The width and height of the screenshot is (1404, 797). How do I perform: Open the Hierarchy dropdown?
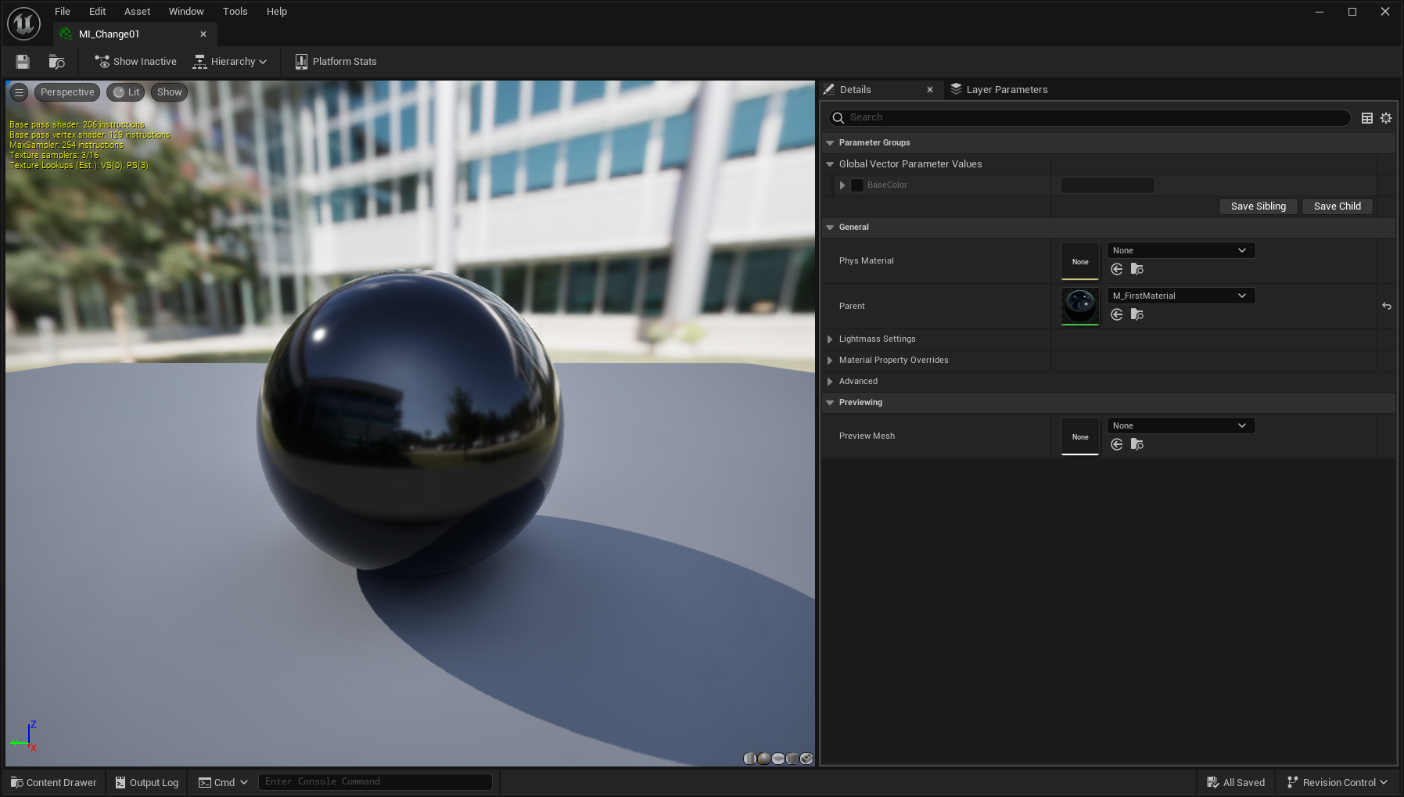click(x=230, y=61)
